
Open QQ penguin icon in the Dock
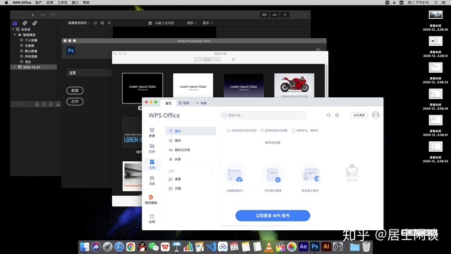[x=142, y=247]
